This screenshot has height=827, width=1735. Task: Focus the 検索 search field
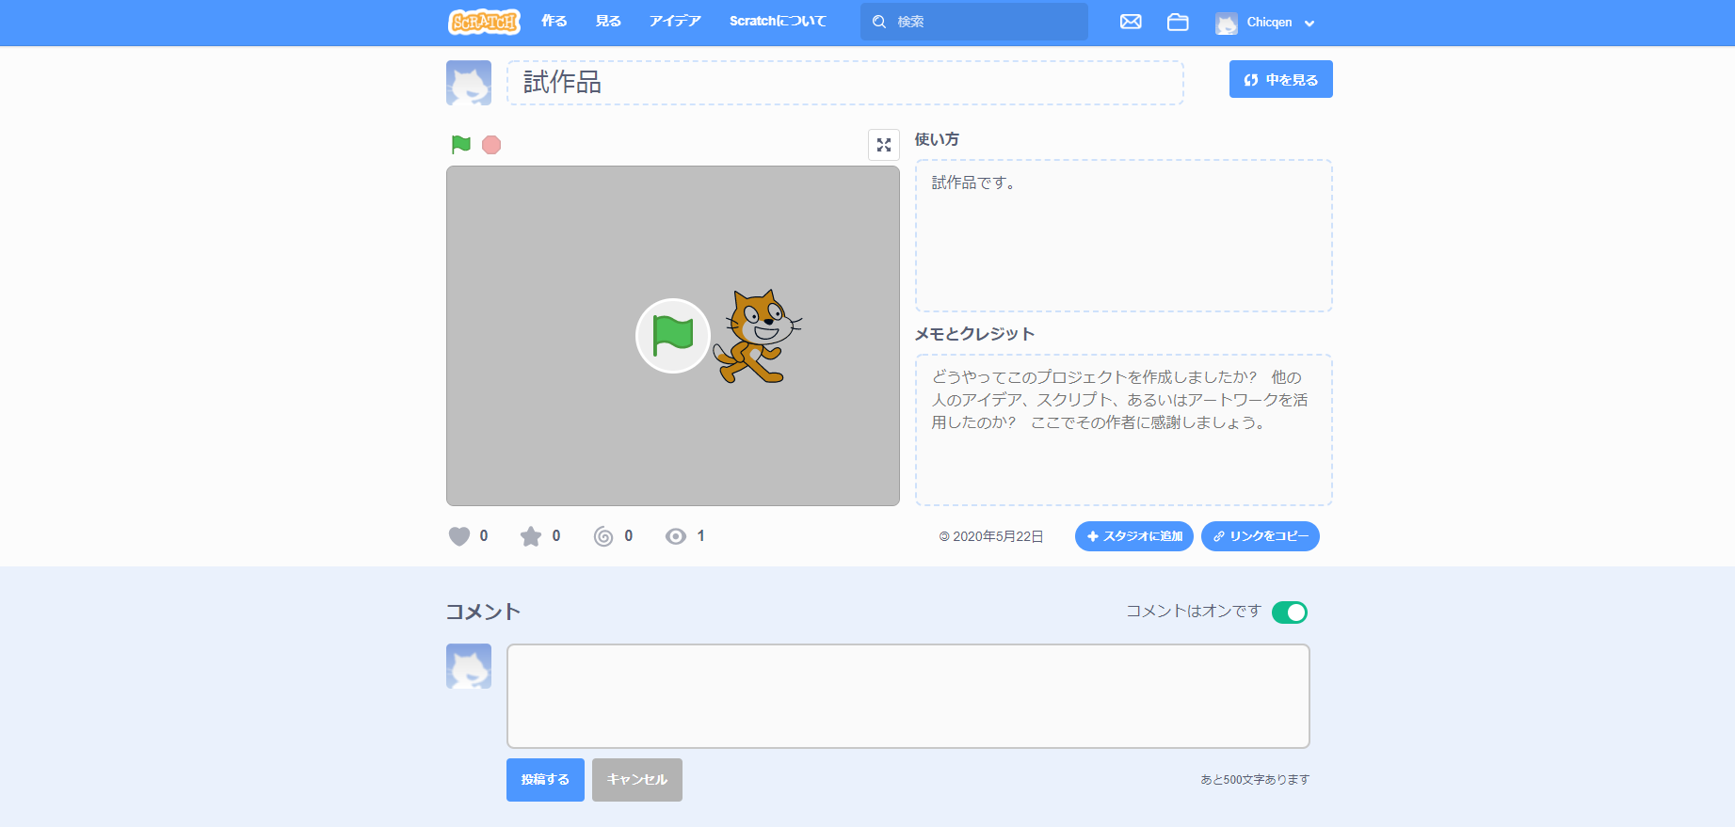(974, 22)
